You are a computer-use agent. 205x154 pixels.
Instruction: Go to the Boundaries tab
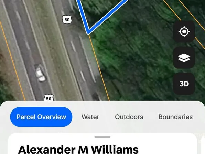tap(175, 117)
